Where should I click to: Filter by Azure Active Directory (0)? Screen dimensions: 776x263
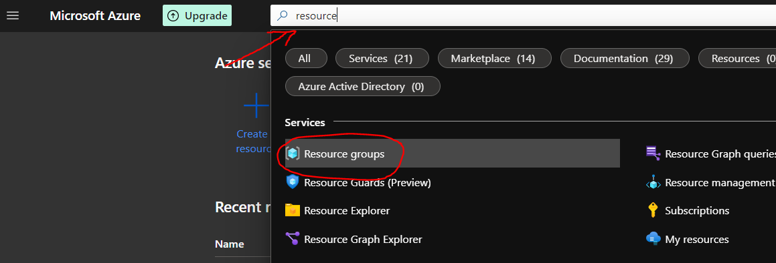pyautogui.click(x=362, y=86)
